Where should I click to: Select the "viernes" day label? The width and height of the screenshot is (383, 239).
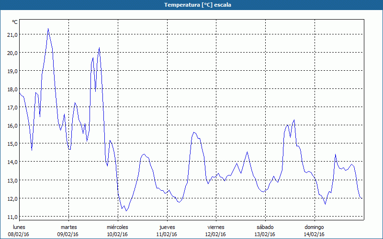[x=216, y=227]
